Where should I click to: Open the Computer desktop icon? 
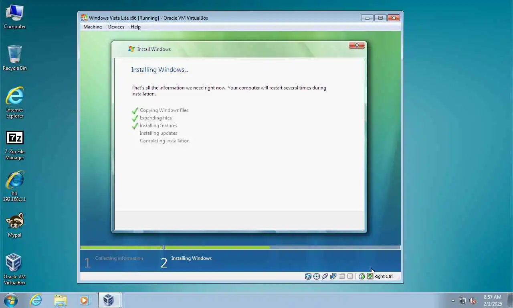coord(15,17)
